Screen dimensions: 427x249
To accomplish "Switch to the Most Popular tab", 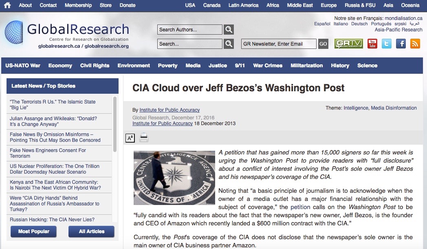I will 33,231.
